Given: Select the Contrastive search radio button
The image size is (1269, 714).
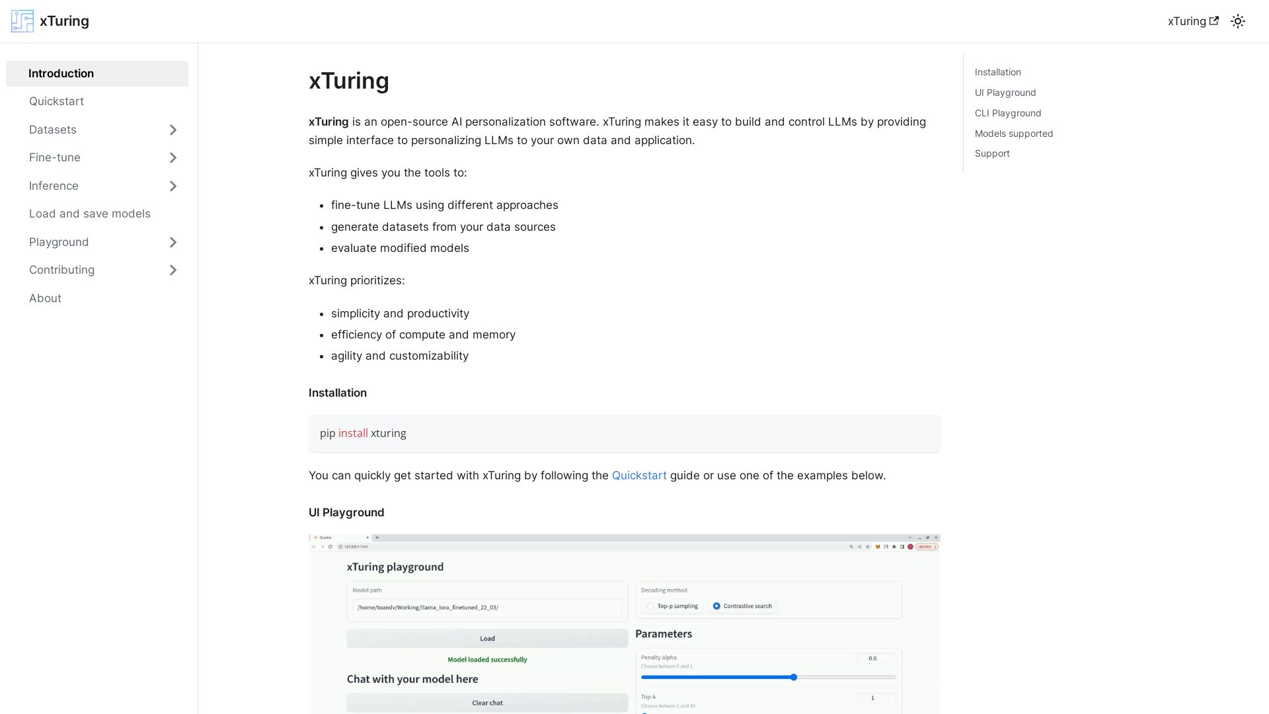Looking at the screenshot, I should click(716, 606).
